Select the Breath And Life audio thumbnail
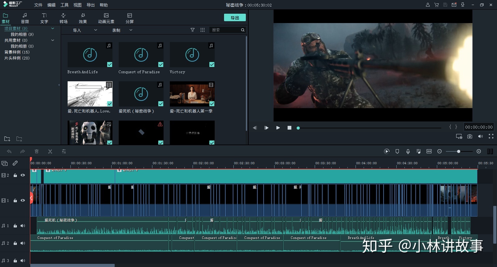Viewport: 497px width, 267px height. 90,55
